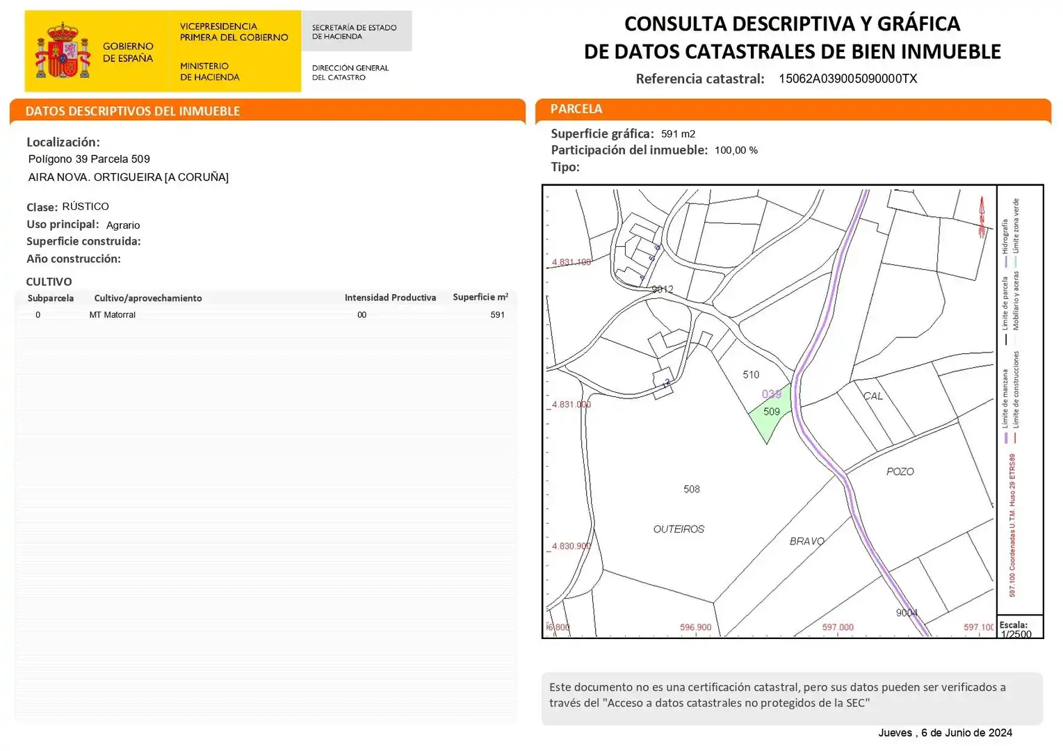
Task: Click the "Escala: 1/2500" scale box
Action: click(x=1020, y=627)
